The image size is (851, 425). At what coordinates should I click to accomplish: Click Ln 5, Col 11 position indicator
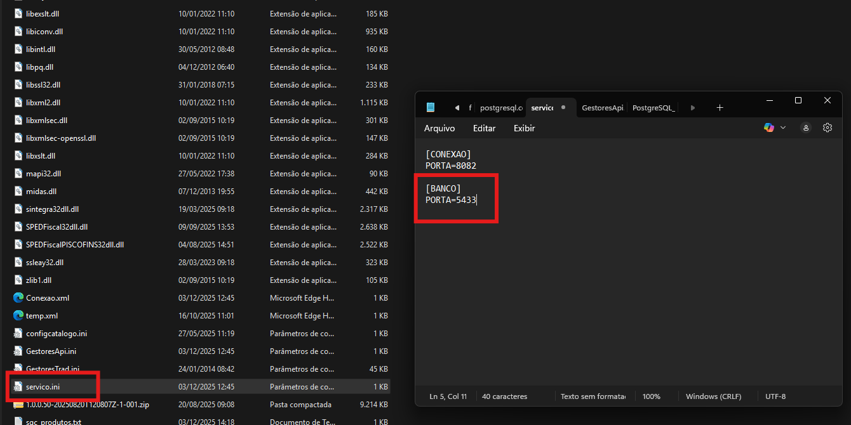click(x=448, y=396)
